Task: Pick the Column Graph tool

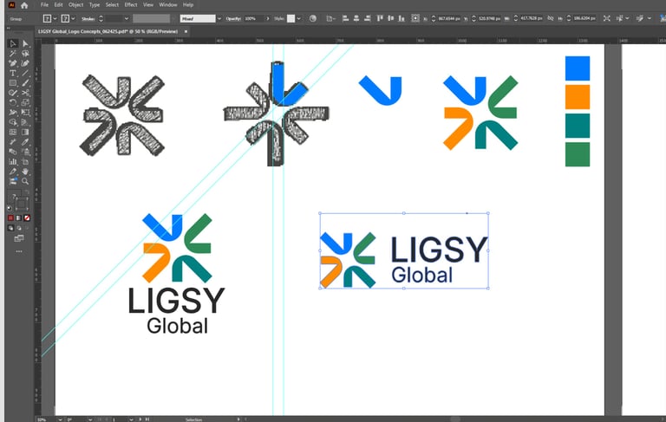Action: [x=13, y=161]
